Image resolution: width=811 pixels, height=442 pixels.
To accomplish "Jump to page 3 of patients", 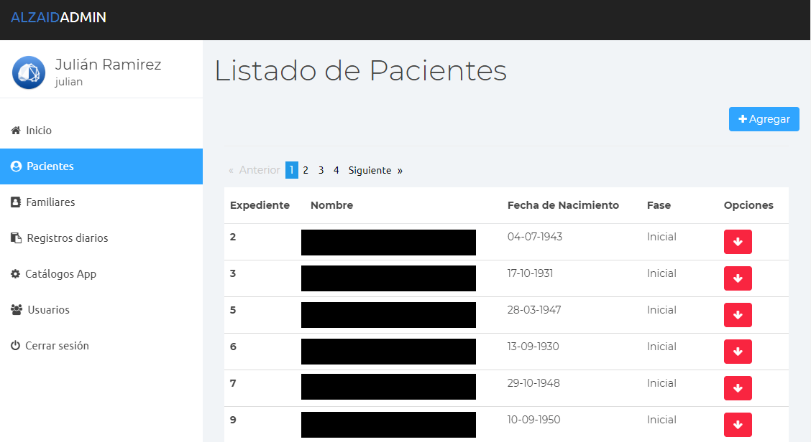I will (x=321, y=170).
